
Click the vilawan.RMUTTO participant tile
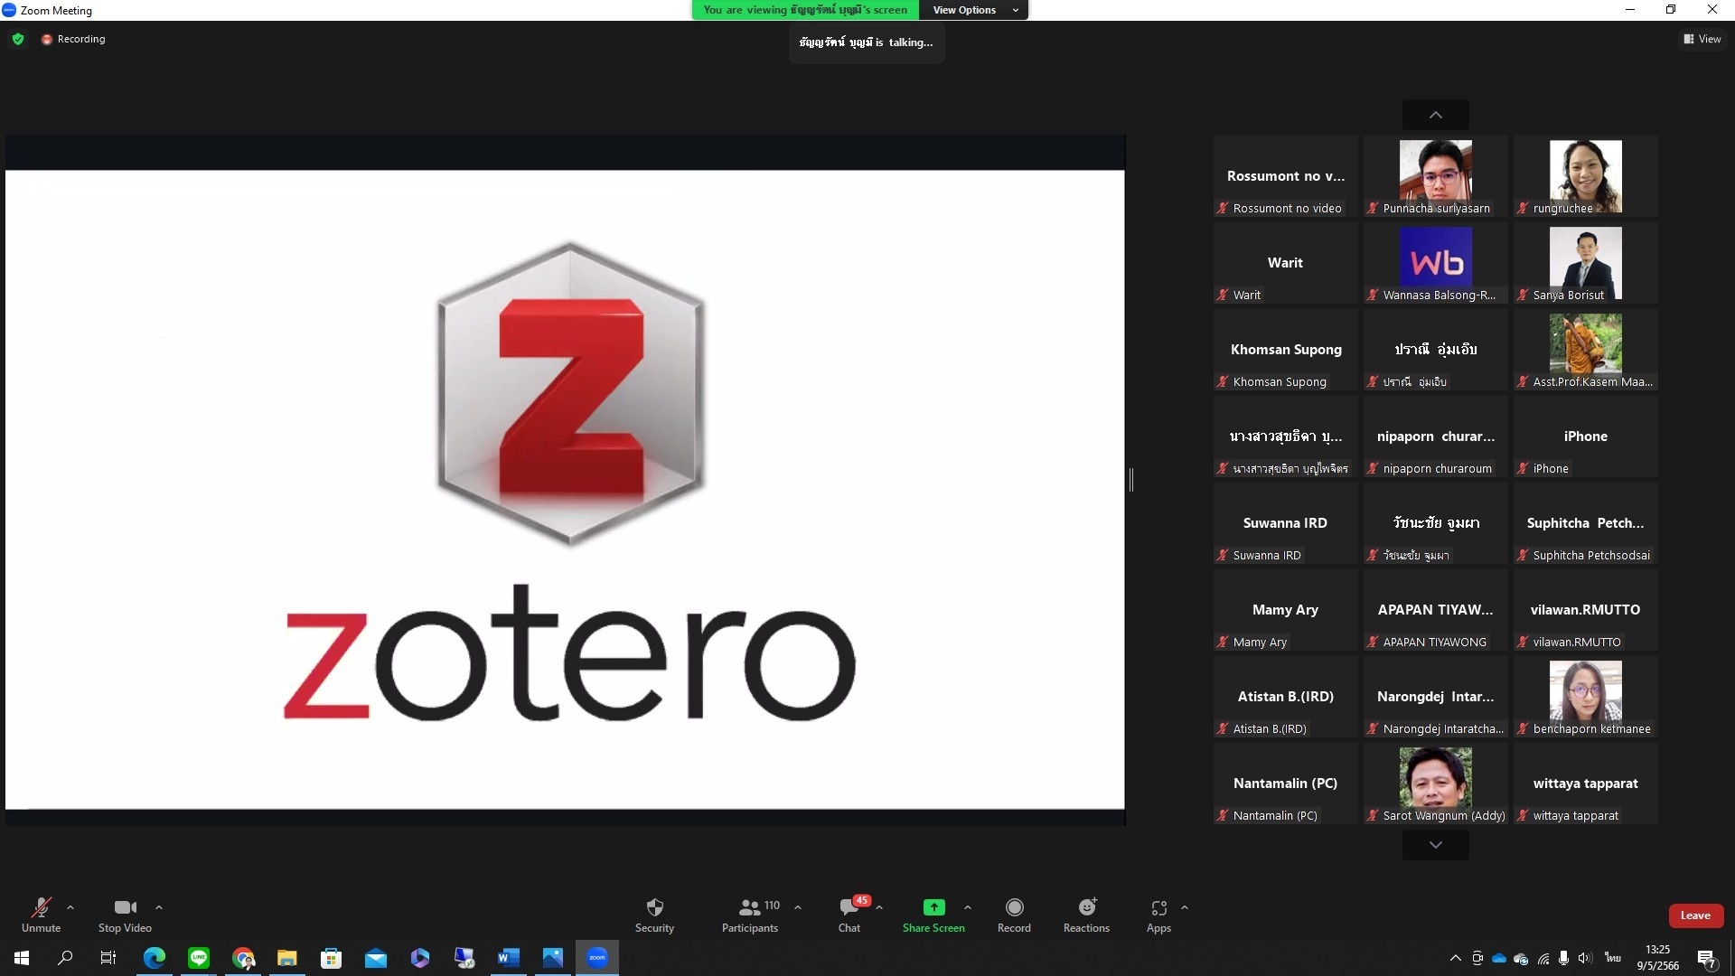pyautogui.click(x=1585, y=610)
